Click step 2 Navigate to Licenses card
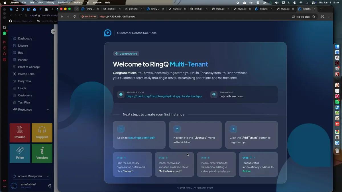The width and height of the screenshot is (342, 192). 195,135
